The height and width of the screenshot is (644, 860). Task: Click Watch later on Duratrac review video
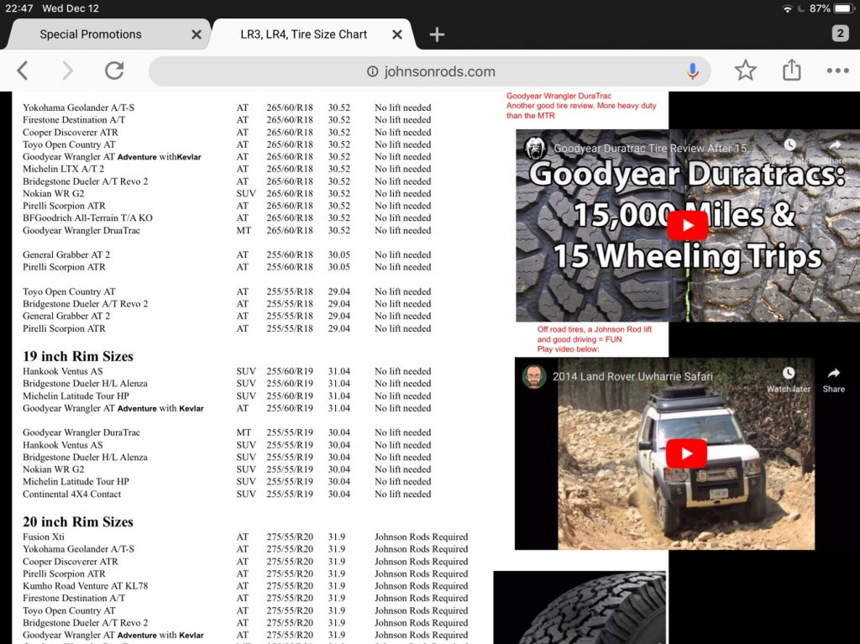point(789,151)
